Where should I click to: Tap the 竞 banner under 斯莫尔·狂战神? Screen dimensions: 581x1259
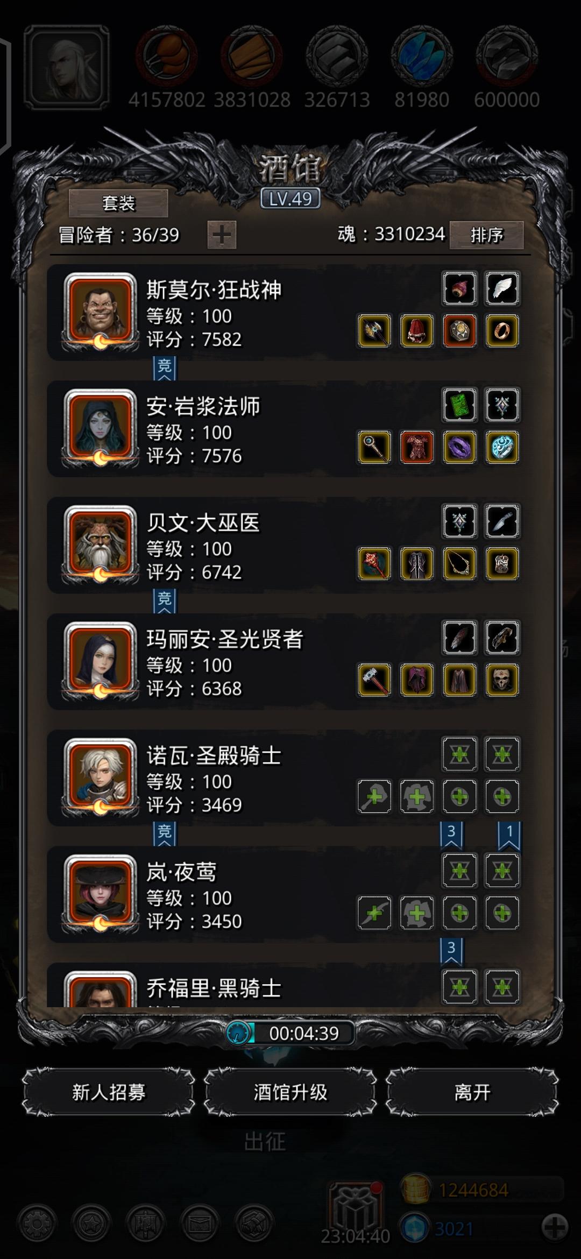[165, 368]
